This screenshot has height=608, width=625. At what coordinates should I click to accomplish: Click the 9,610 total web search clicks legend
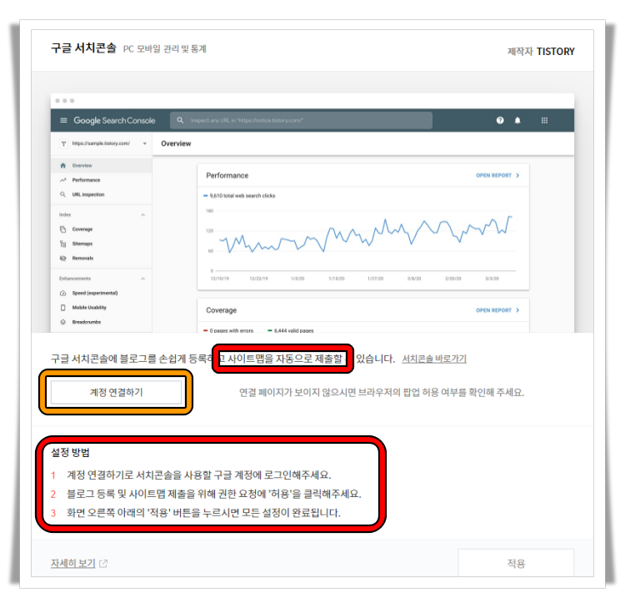tap(239, 196)
